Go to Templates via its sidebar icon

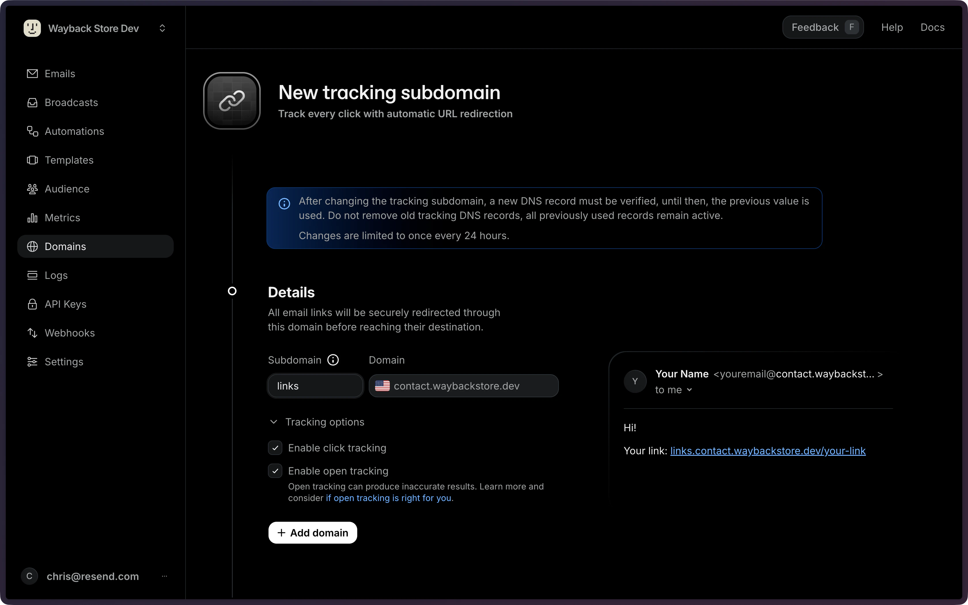[x=70, y=160]
